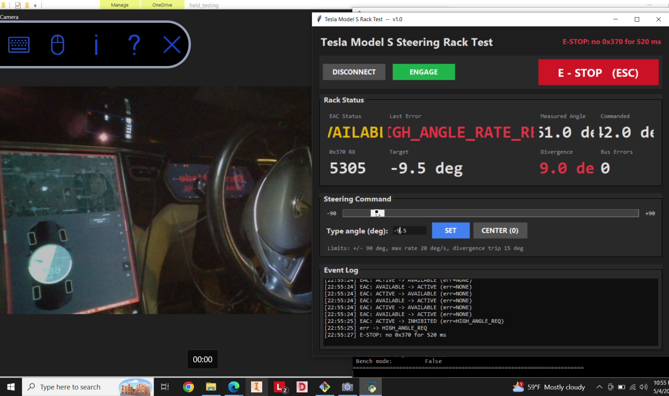This screenshot has width=669, height=396.
Task: Open the Manage ribbon tab
Action: click(120, 5)
